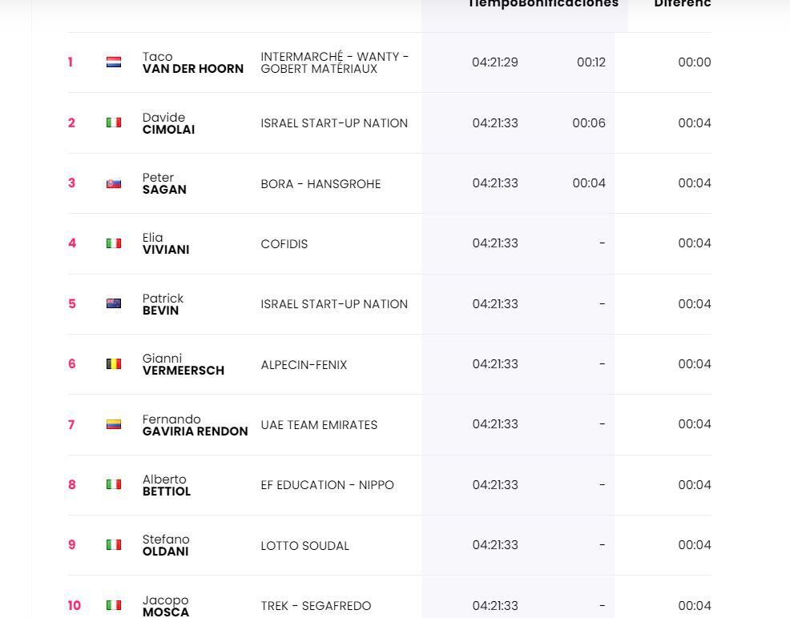The width and height of the screenshot is (790, 618).
Task: Open rider Taco Van Der Hoorn's profile
Action: click(192, 63)
